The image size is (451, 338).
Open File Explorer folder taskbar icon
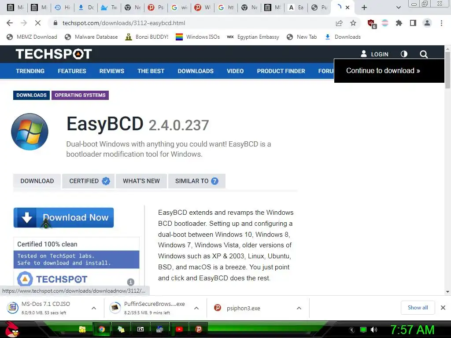[x=82, y=329]
